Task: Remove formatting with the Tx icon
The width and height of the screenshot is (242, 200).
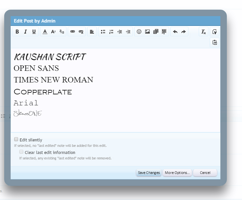Action: pos(204,32)
